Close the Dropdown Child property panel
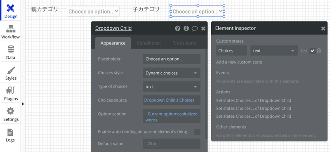Screen dimensions: 330x152 tap(203, 28)
